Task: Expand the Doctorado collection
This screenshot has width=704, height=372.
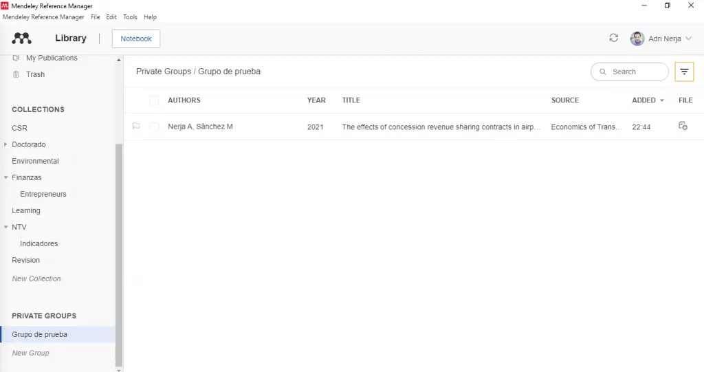Action: coord(5,144)
